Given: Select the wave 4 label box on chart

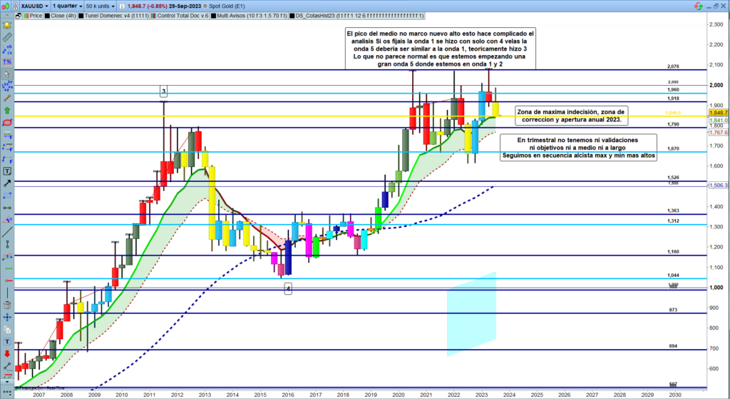Looking at the screenshot, I should (x=288, y=288).
